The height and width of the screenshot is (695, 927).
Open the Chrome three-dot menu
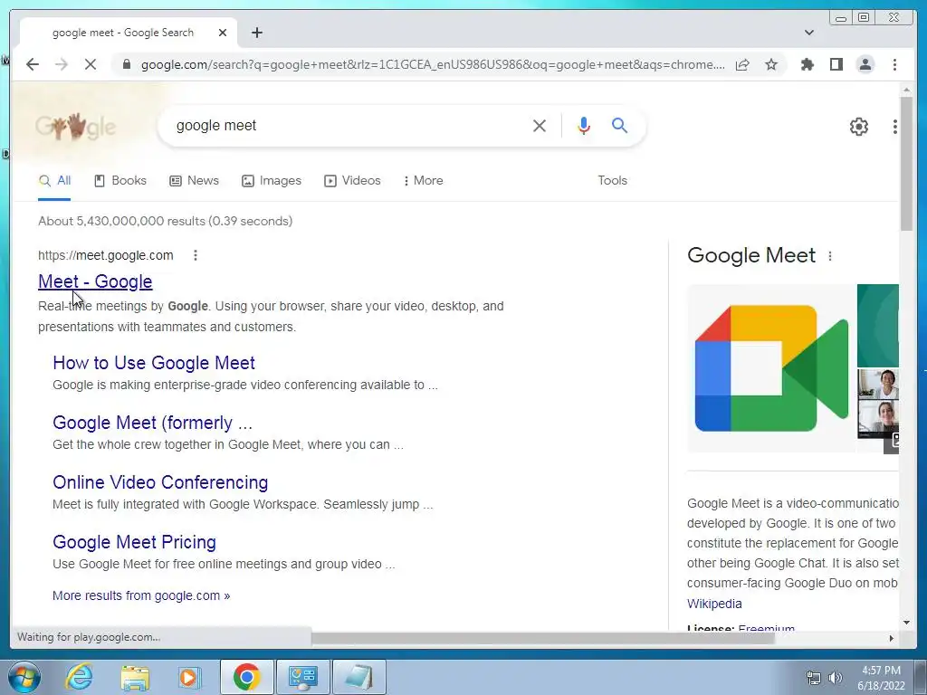tap(894, 64)
